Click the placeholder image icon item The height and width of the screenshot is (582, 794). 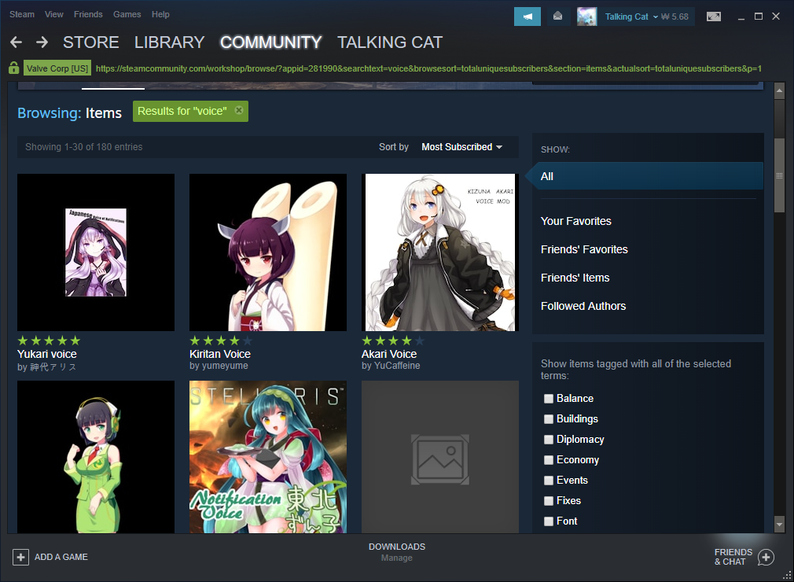[440, 457]
